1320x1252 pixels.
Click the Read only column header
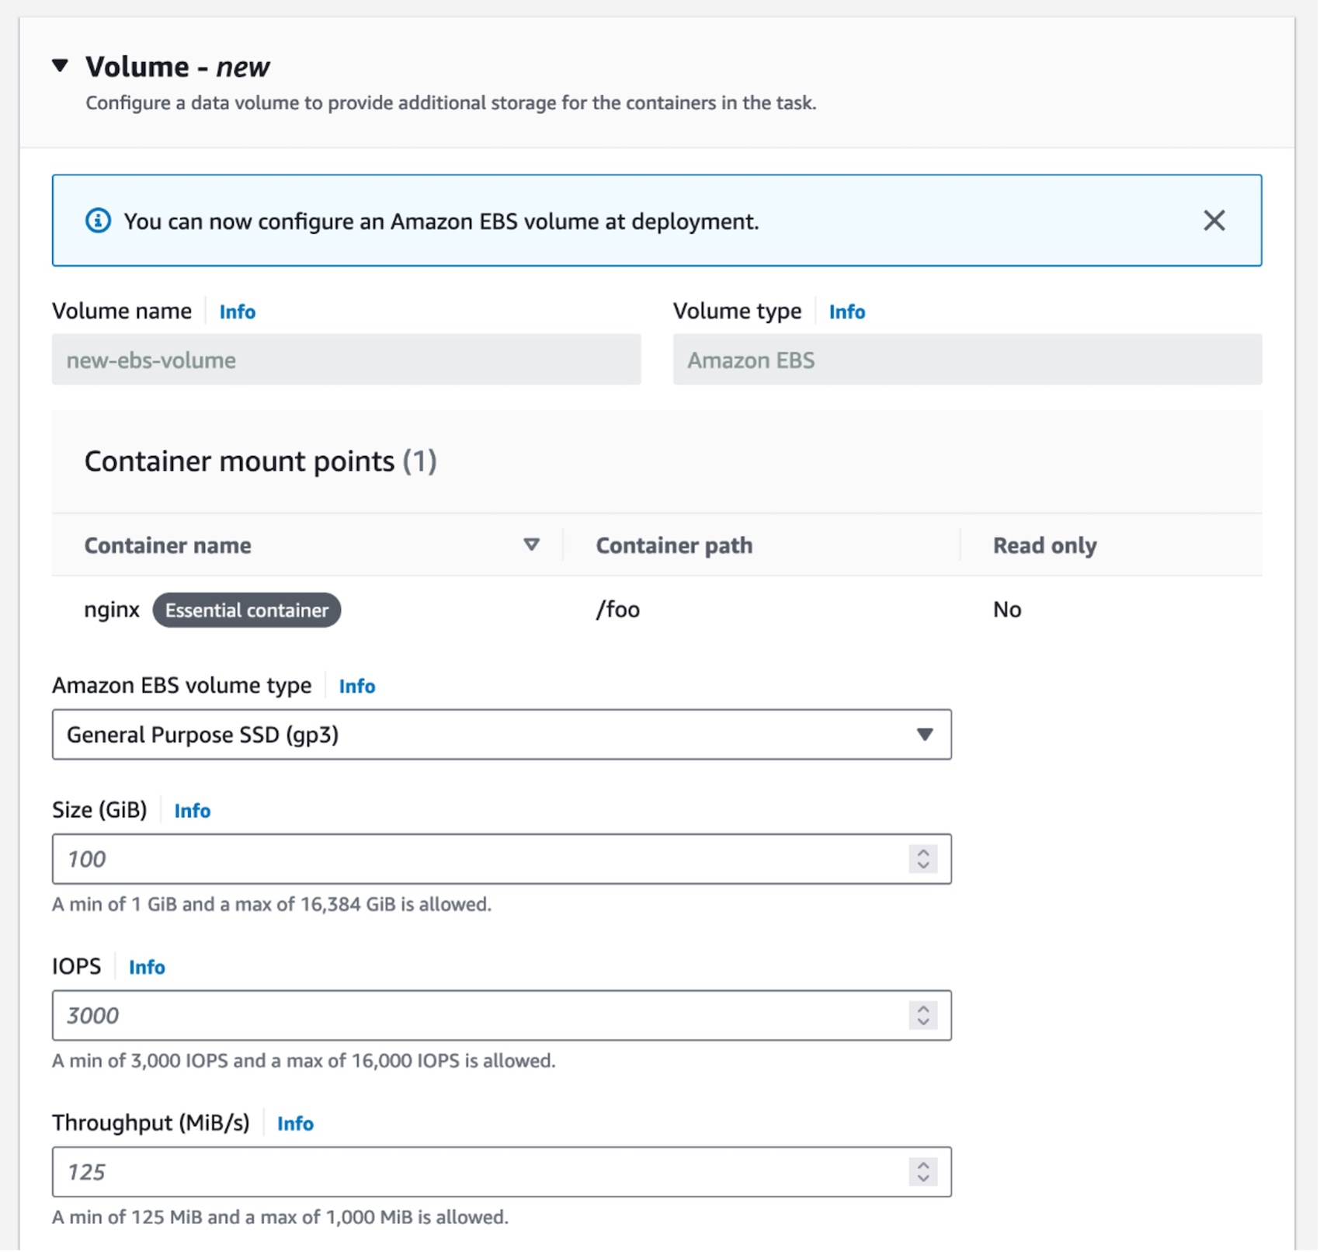point(1044,545)
